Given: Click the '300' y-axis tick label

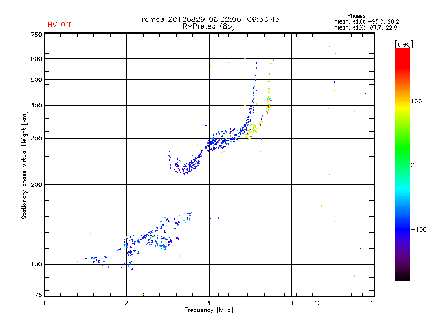Looking at the screenshot, I should 36,139.
